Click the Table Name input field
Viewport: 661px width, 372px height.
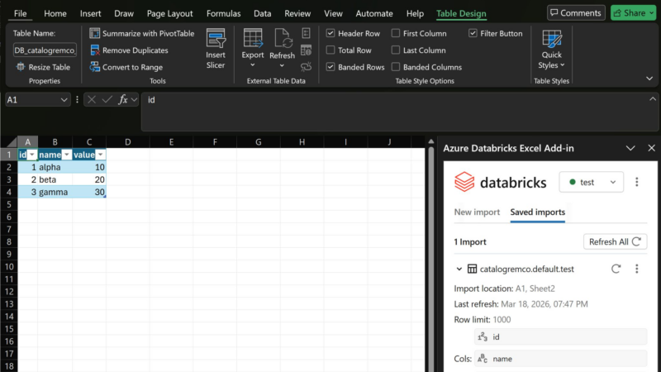(45, 50)
